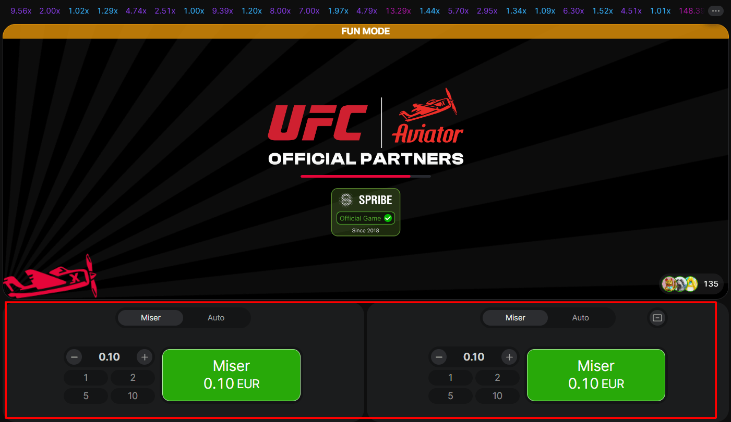Click the minus icon in left bet panel
This screenshot has width=731, height=422.
[75, 357]
